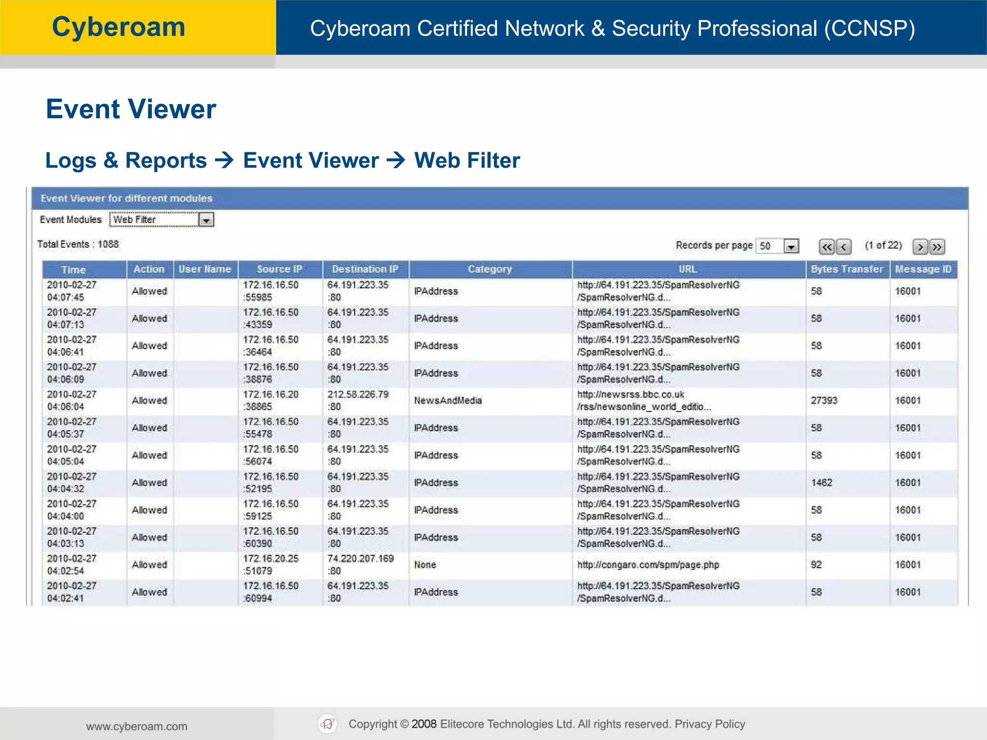
Task: Jump to the last page of records
Action: pyautogui.click(x=937, y=247)
